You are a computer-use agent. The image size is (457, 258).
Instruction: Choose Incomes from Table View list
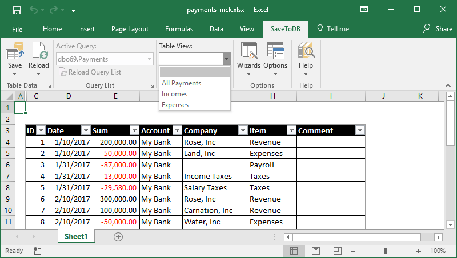coord(195,94)
